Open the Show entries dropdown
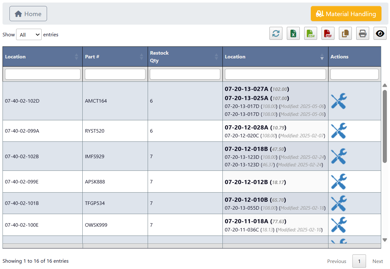The height and width of the screenshot is (269, 390). click(x=29, y=34)
